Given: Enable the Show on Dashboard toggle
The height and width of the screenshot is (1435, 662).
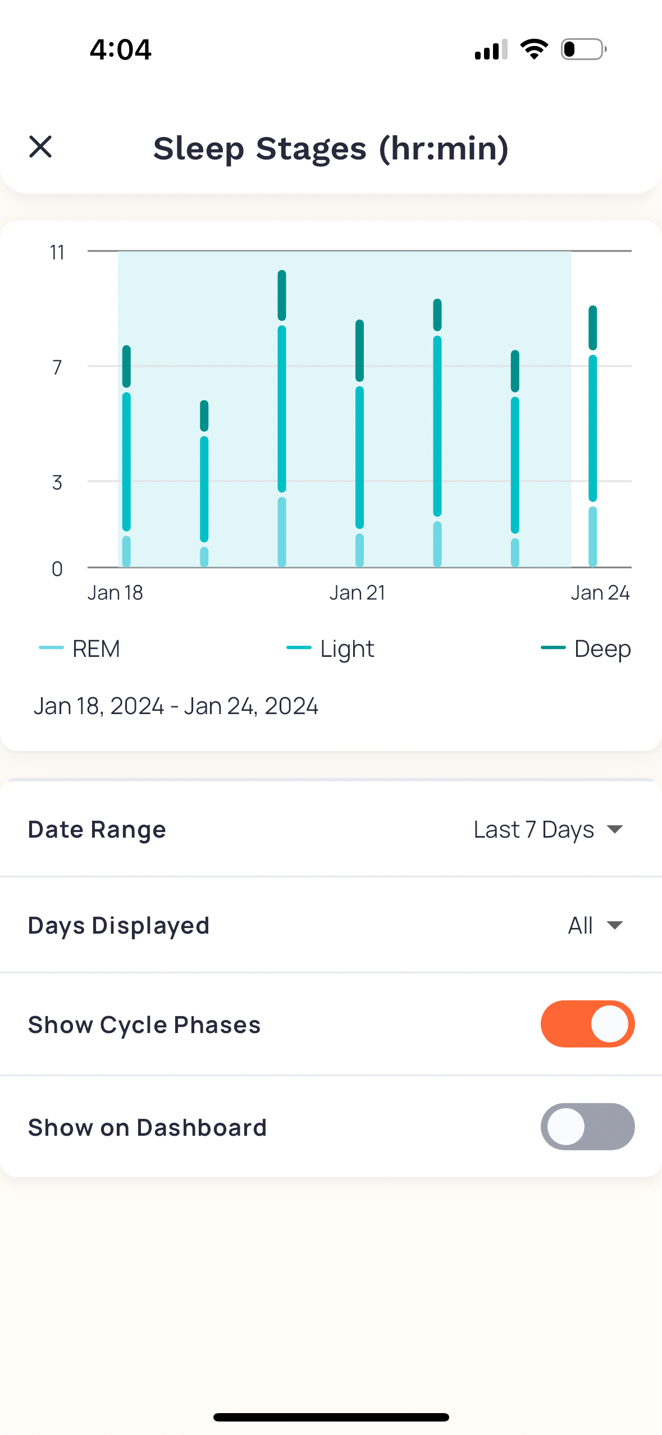Looking at the screenshot, I should (587, 1127).
